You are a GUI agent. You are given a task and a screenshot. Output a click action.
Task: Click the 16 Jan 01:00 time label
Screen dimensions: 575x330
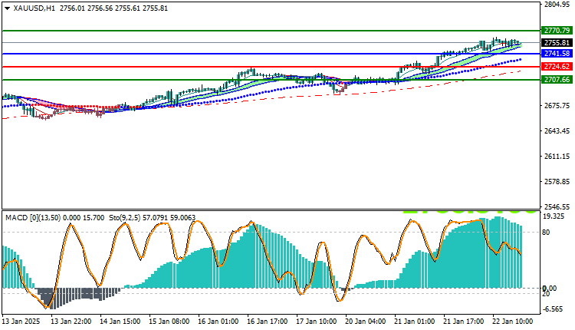coord(219,322)
